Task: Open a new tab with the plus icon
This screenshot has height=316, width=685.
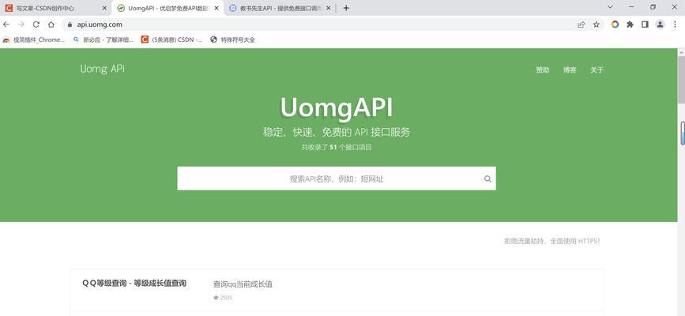Action: pyautogui.click(x=346, y=8)
